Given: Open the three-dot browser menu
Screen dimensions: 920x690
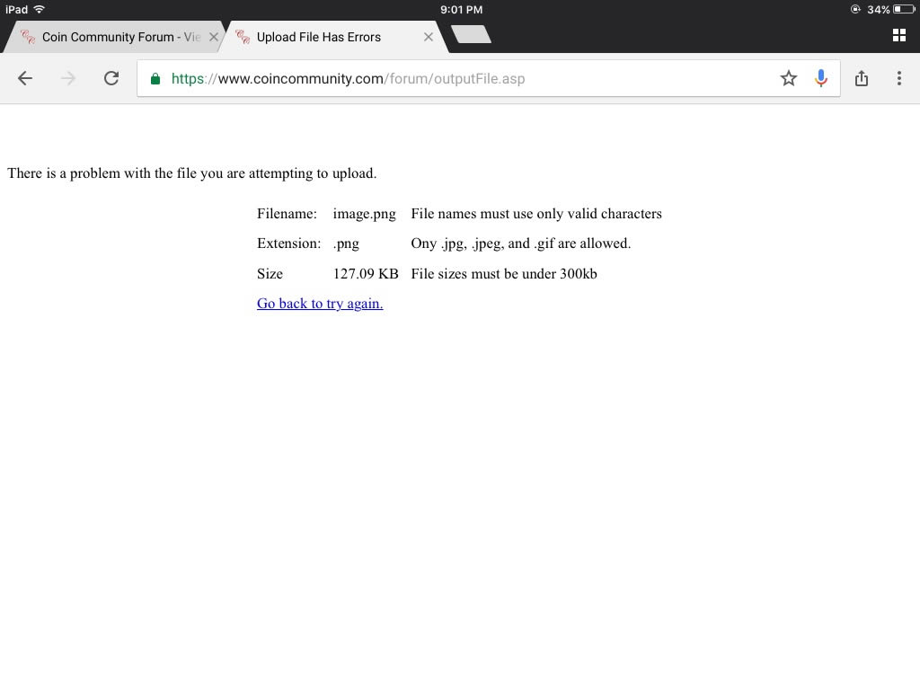Looking at the screenshot, I should click(x=898, y=78).
